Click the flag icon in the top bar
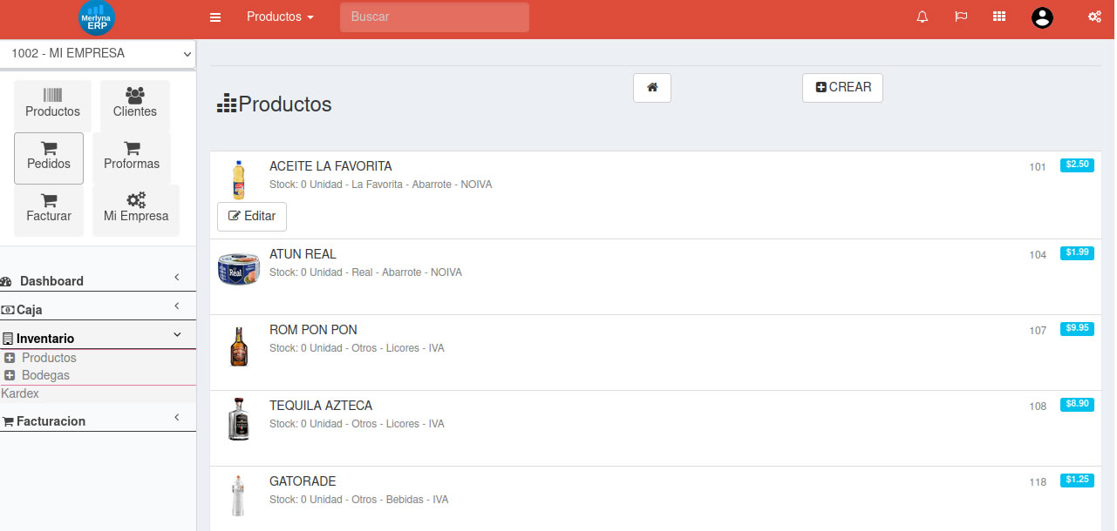 pos(961,17)
